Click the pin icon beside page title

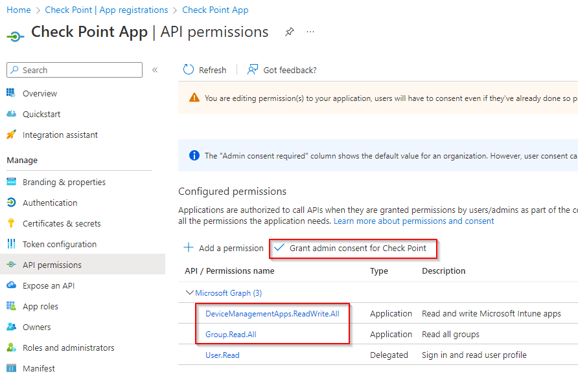click(290, 32)
